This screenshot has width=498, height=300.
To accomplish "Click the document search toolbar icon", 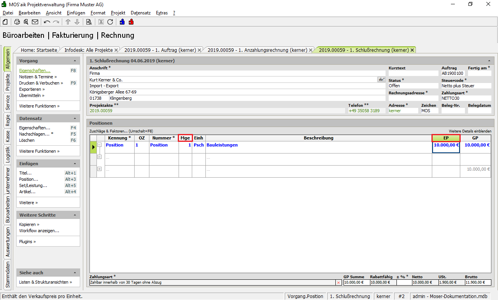I will click(89, 22).
